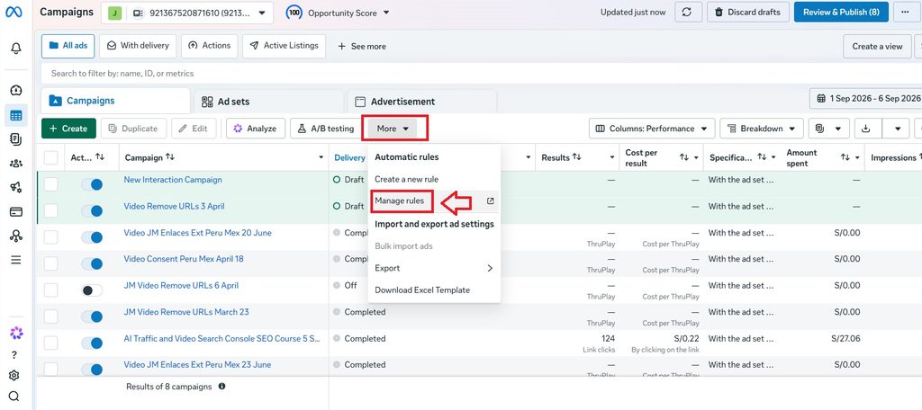Viewport: 922px width, 410px height.
Task: Toggle Video Remove URLs 3 April switch
Action: 92,211
